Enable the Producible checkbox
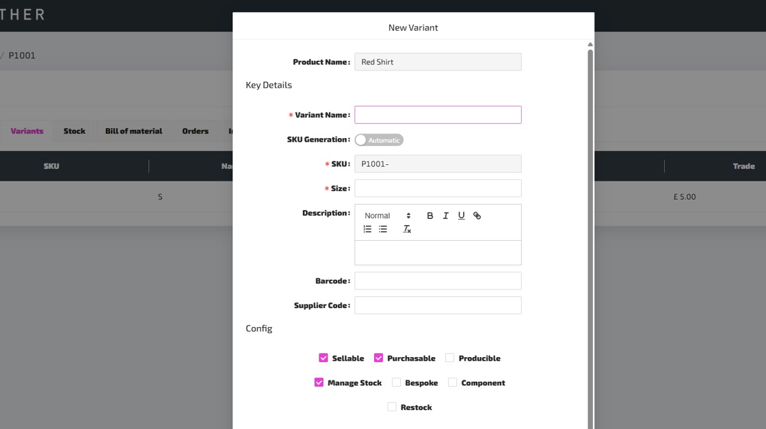 tap(449, 358)
